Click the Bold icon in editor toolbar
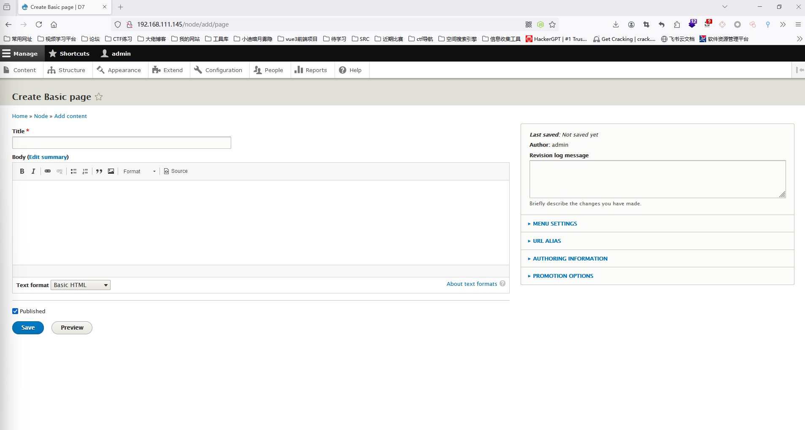Image resolution: width=805 pixels, height=430 pixels. click(x=22, y=171)
